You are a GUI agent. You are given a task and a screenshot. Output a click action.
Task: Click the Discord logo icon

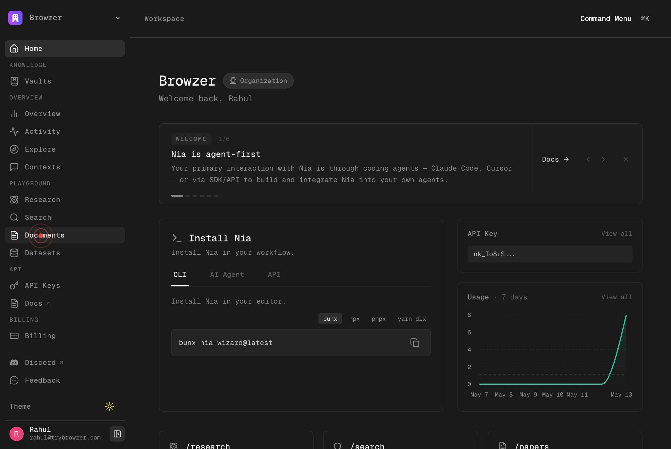[14, 363]
